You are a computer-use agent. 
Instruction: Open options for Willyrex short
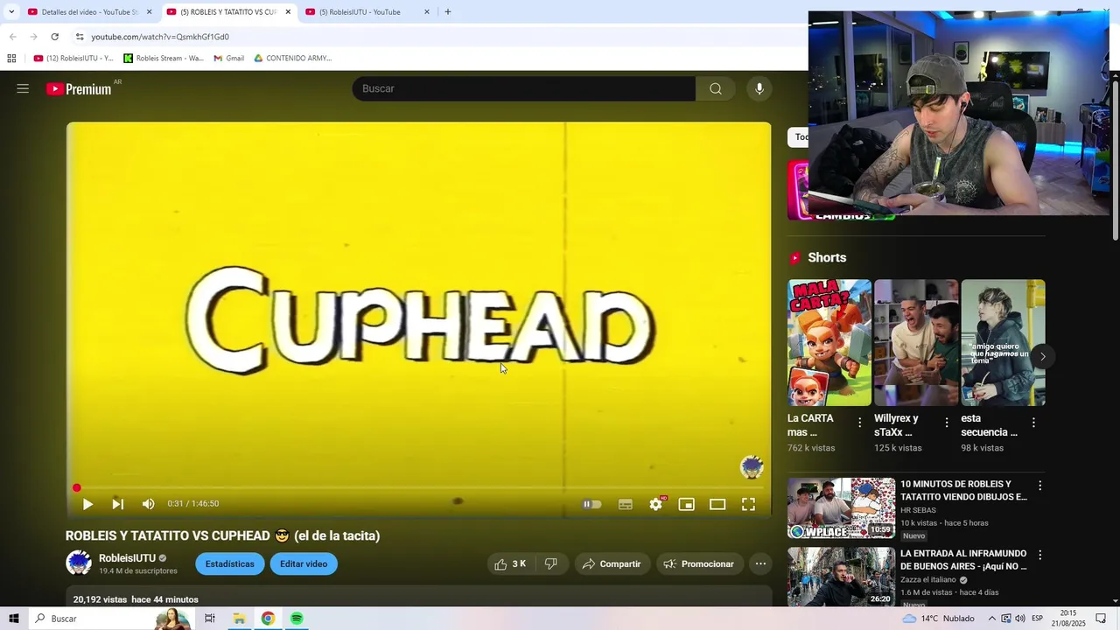point(946,423)
